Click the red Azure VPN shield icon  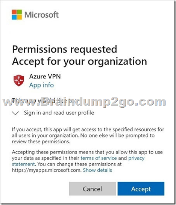(x=19, y=80)
